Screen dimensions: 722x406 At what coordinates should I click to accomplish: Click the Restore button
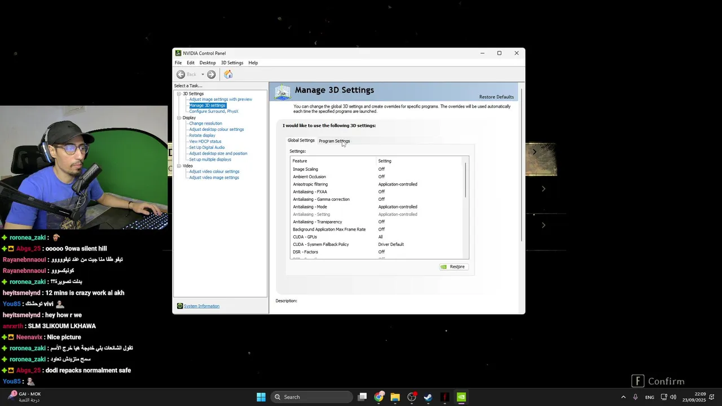(454, 267)
